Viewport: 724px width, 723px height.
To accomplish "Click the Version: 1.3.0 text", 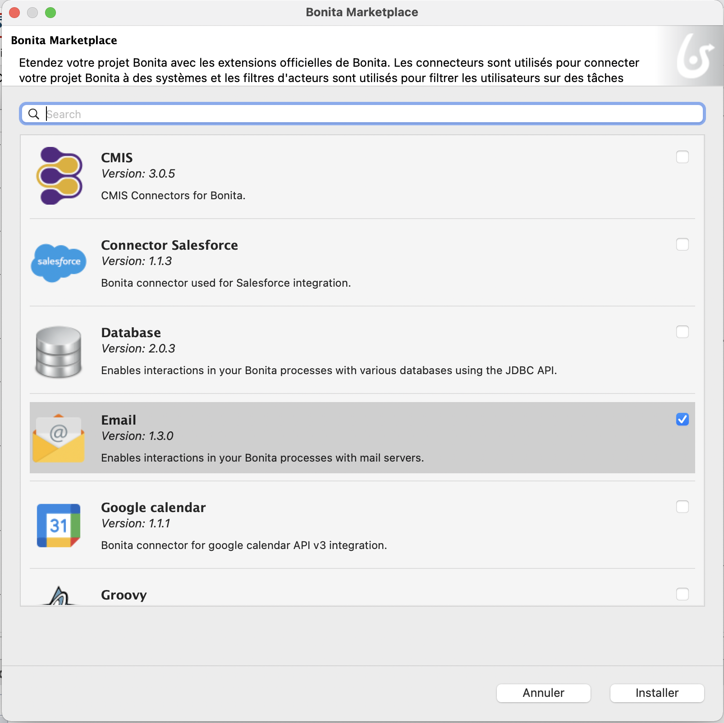I will tap(137, 436).
